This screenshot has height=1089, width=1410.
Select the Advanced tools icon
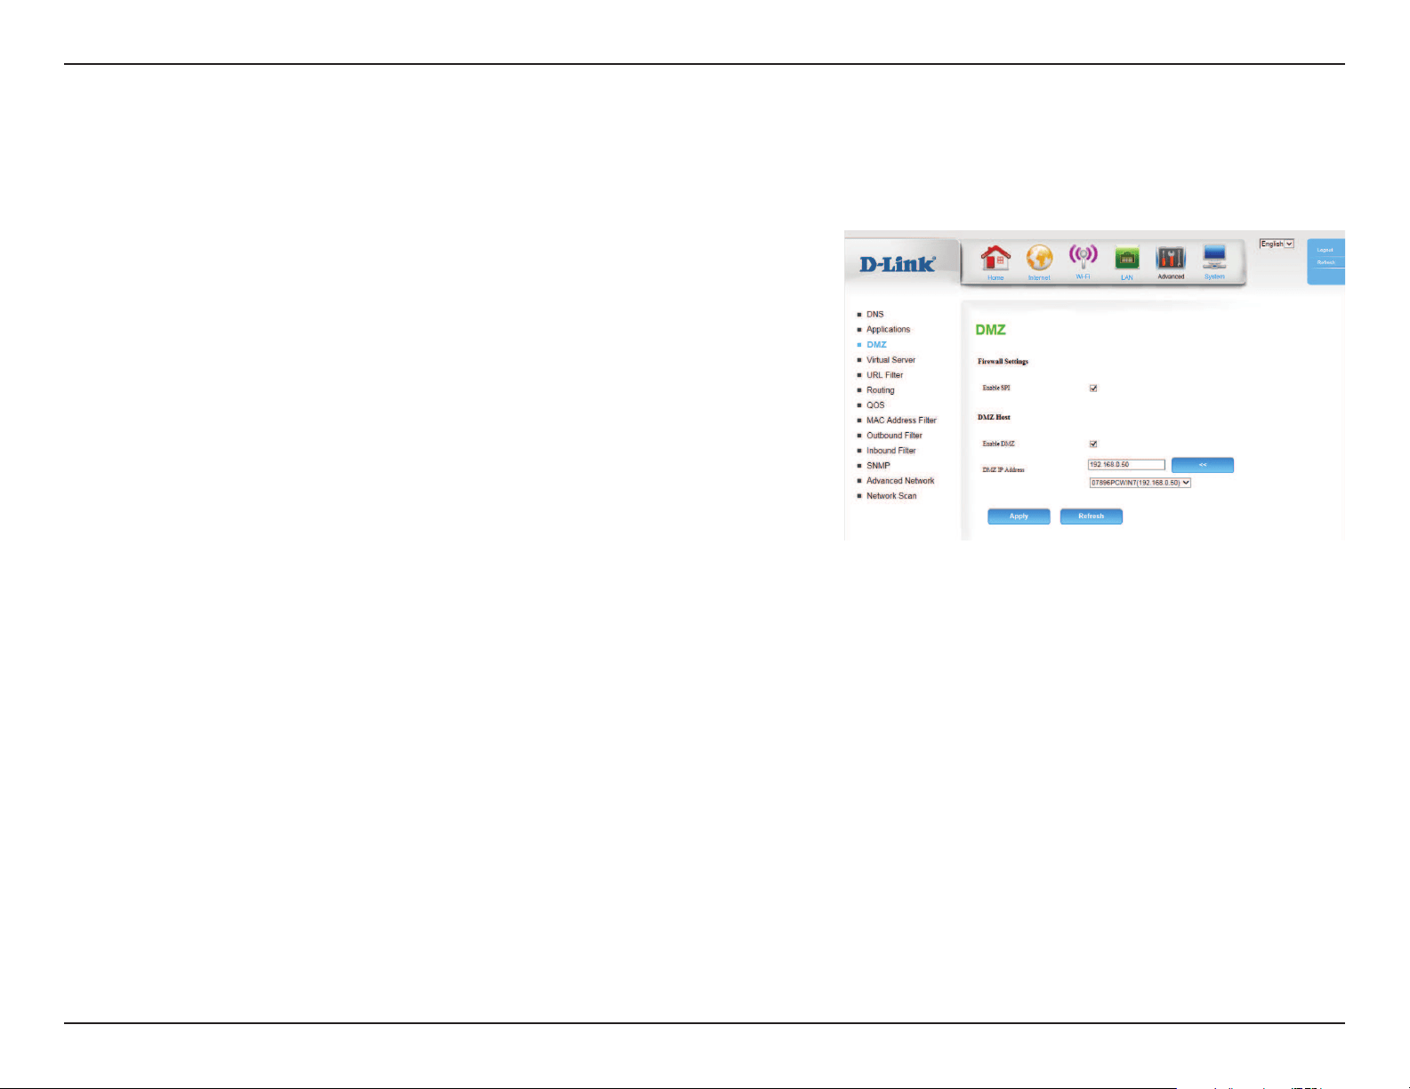(1171, 259)
